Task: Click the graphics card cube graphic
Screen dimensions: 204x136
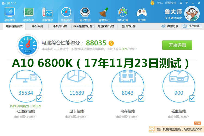Action: pyautogui.click(x=77, y=76)
